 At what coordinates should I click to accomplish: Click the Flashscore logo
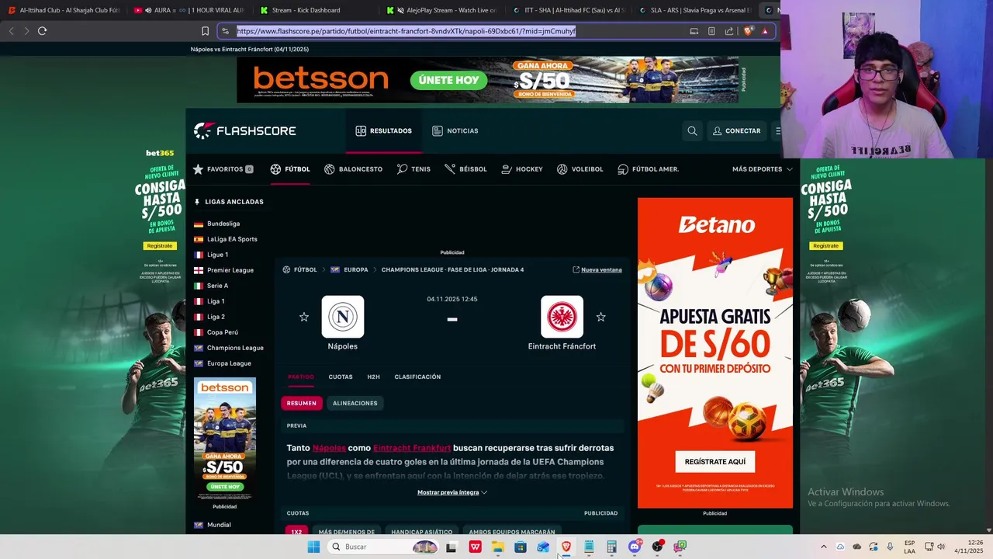pyautogui.click(x=244, y=130)
